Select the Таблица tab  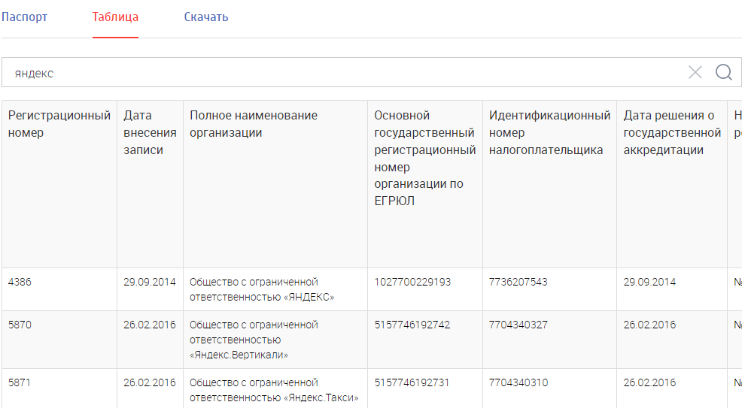(x=115, y=17)
